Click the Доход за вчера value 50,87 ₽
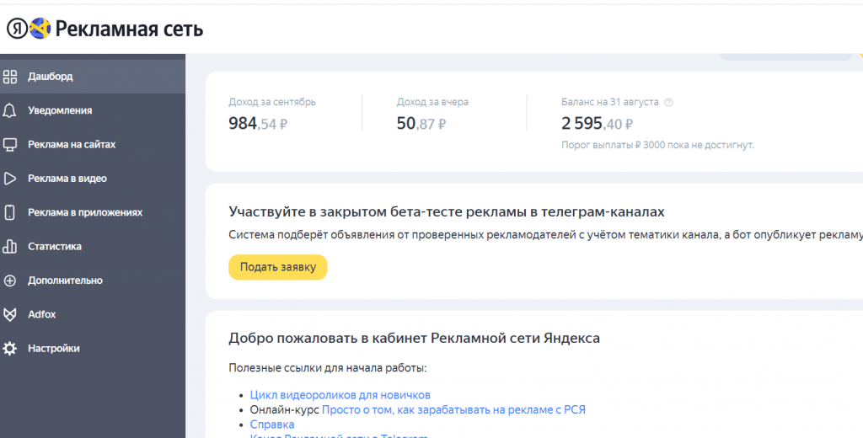 pos(421,124)
